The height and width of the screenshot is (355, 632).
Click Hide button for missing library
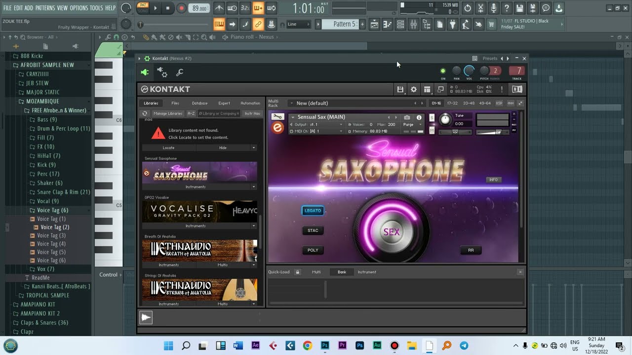pyautogui.click(x=223, y=147)
